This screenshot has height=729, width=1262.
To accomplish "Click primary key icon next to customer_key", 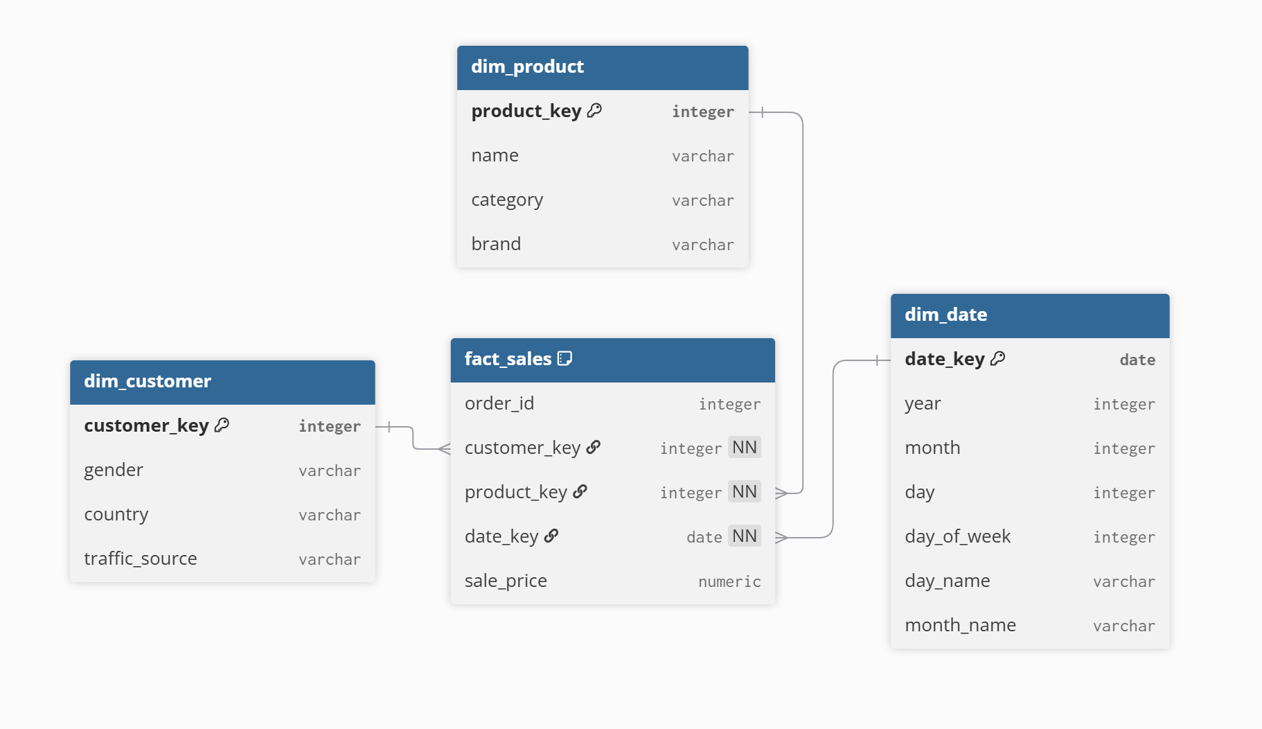I will click(x=222, y=425).
